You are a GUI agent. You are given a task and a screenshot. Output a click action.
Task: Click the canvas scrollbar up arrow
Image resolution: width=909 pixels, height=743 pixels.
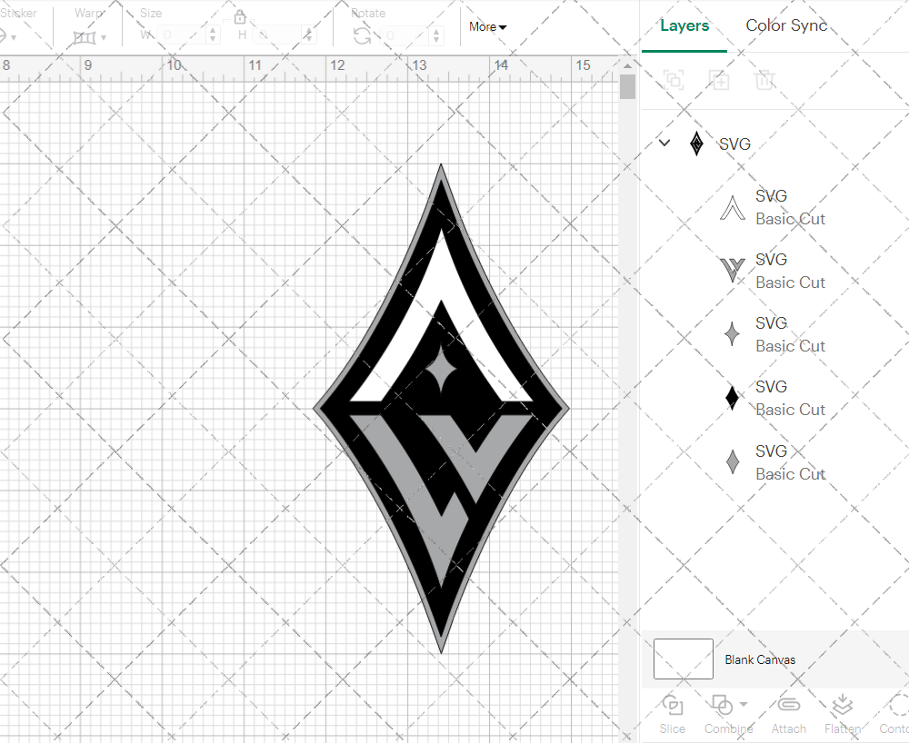(x=627, y=66)
